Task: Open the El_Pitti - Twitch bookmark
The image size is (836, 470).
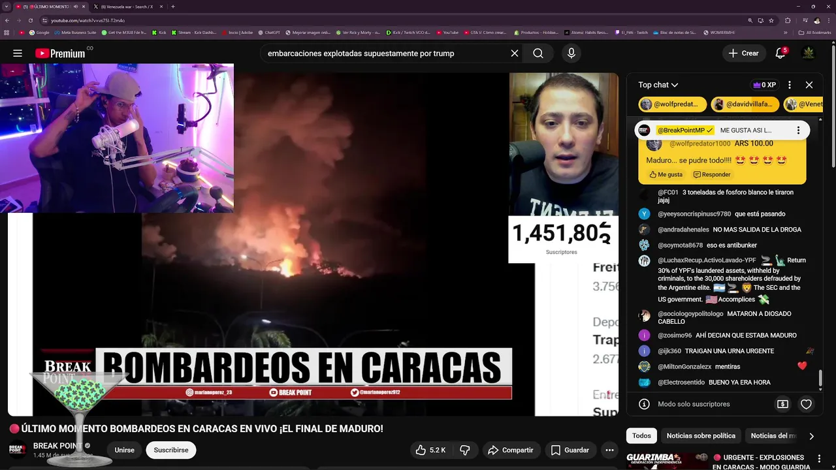Action: pos(632,32)
